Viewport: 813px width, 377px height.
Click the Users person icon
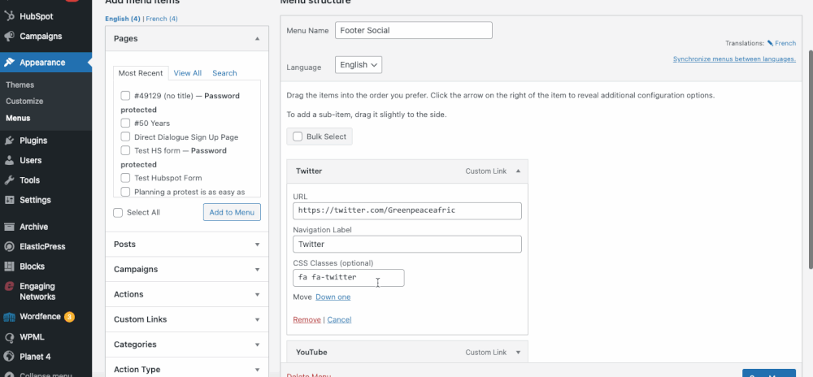click(x=9, y=161)
